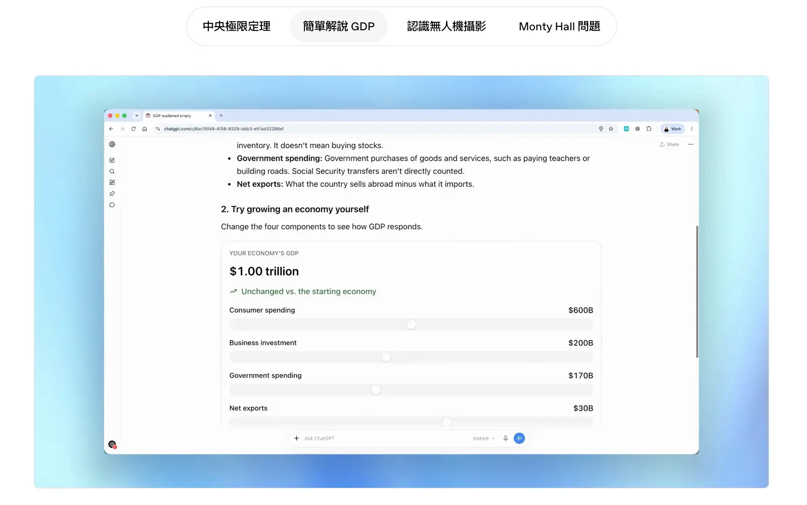Close the 'GDP explained simply' browser tab
Viewport: 807px width, 505px height.
click(210, 116)
